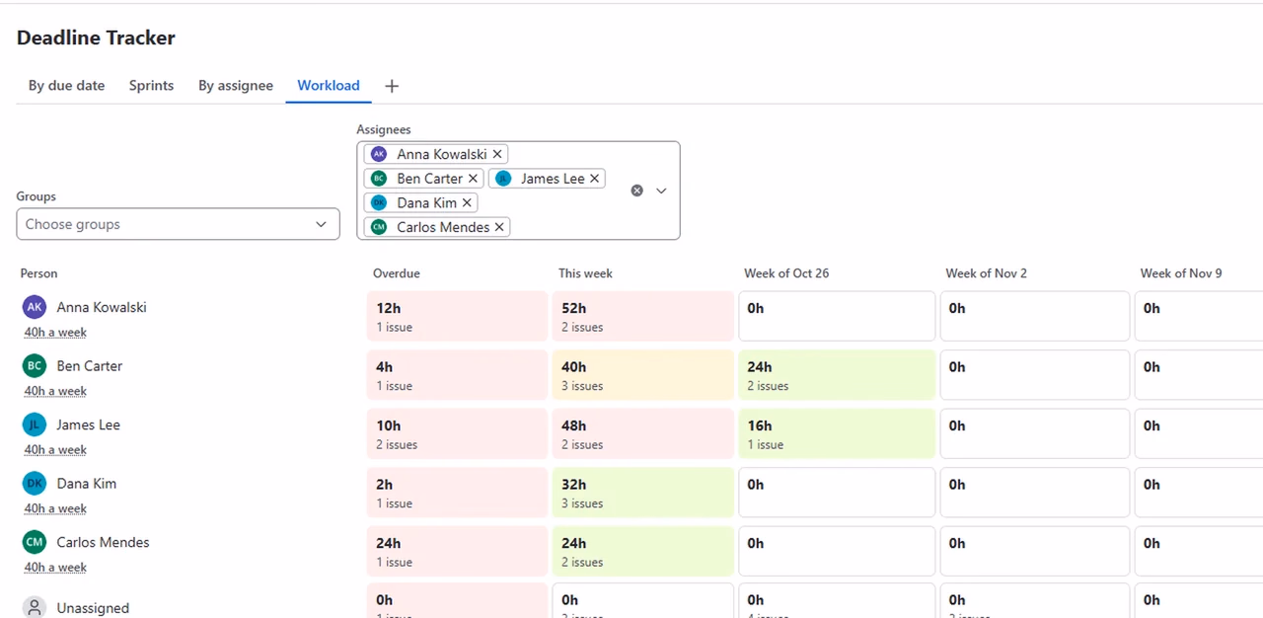Click the Week of Nov 9 column header
This screenshot has height=618, width=1263.
tap(1181, 273)
